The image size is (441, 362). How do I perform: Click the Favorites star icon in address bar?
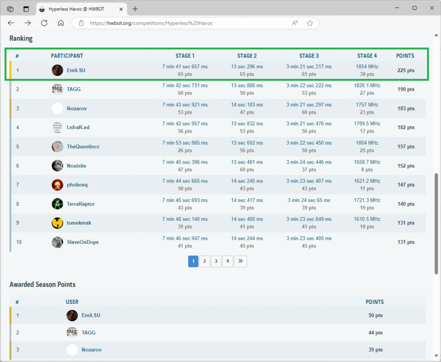310,23
